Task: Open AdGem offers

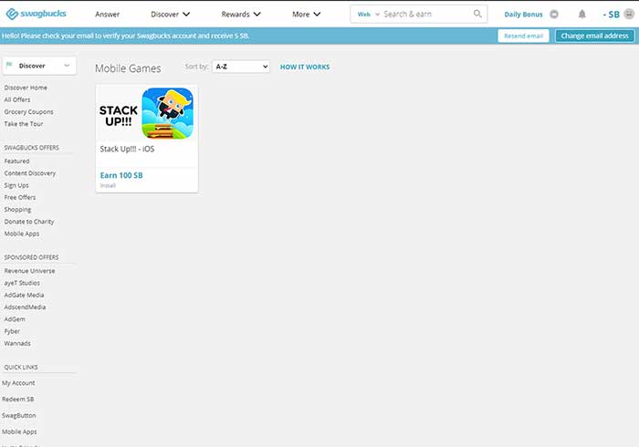Action: point(15,319)
